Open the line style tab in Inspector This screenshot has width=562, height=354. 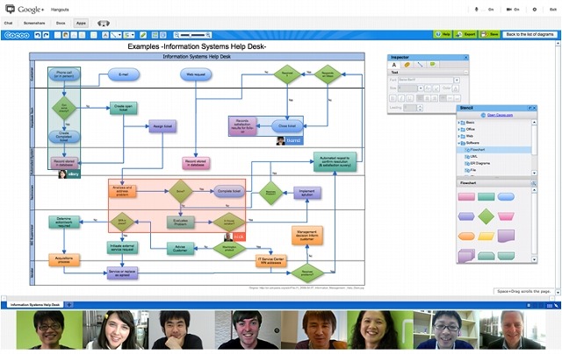[x=420, y=65]
